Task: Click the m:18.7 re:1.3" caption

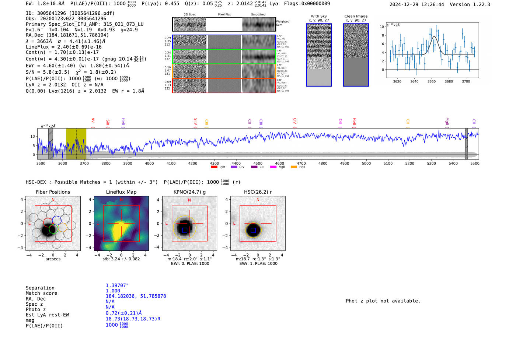Action: 258,259
